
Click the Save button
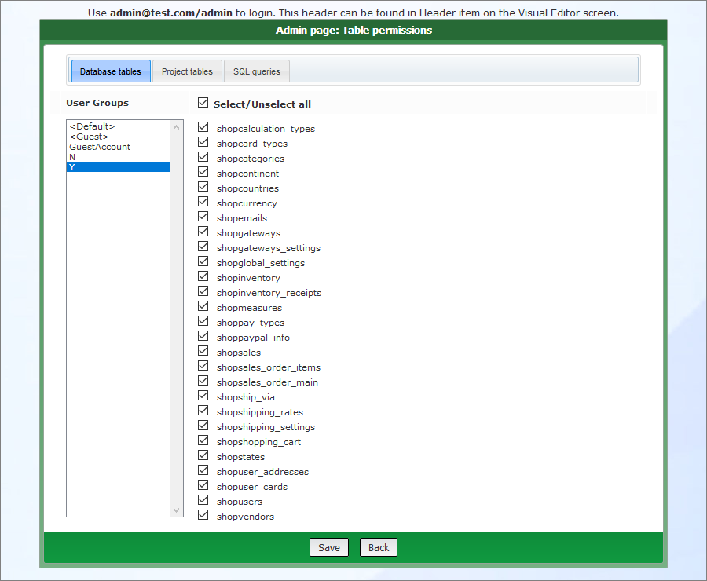(328, 547)
